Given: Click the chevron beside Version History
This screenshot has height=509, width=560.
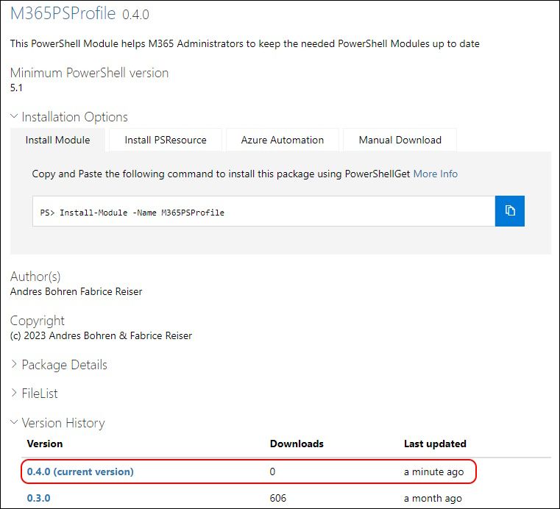Looking at the screenshot, I should pos(15,422).
